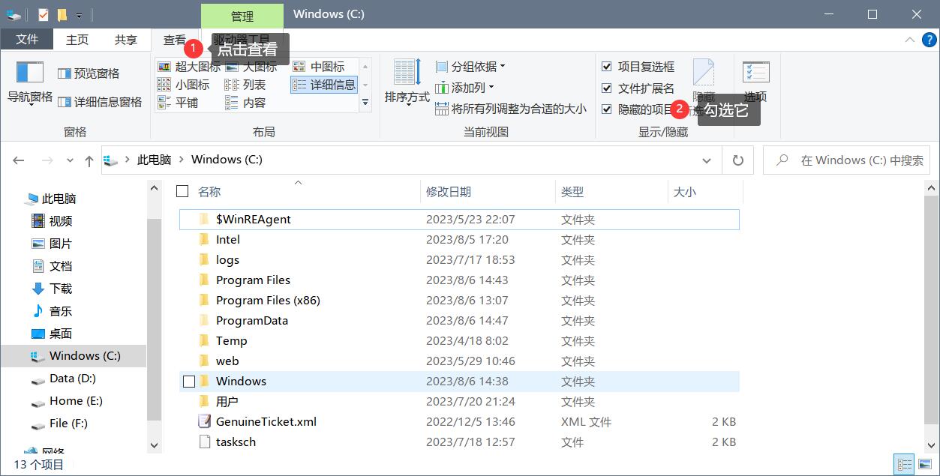This screenshot has height=476, width=940.
Task: Select the $WinREAgent folder
Action: pyautogui.click(x=459, y=220)
